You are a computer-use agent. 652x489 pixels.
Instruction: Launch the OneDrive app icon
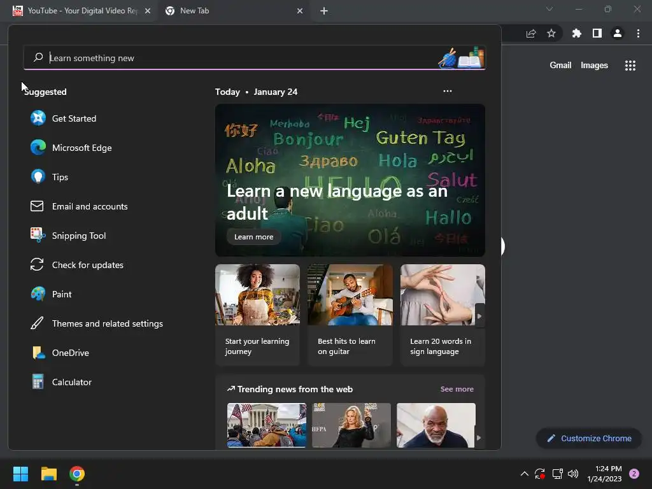[x=38, y=353]
